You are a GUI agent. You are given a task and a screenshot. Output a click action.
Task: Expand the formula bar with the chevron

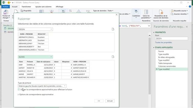[x=149, y=26]
